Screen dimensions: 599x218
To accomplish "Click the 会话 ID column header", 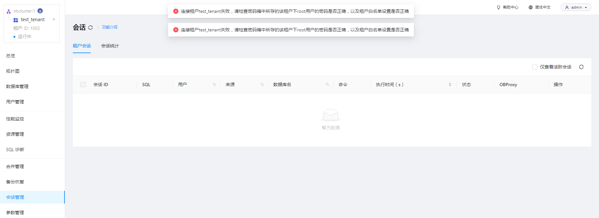I will pos(101,85).
